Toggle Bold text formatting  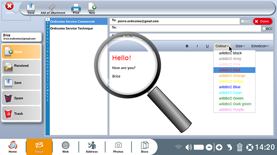tap(187, 46)
